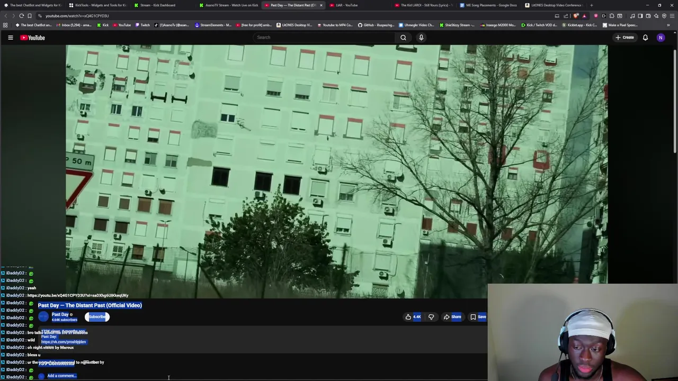The height and width of the screenshot is (381, 678).
Task: Click the address bar URL
Action: pyautogui.click(x=77, y=16)
